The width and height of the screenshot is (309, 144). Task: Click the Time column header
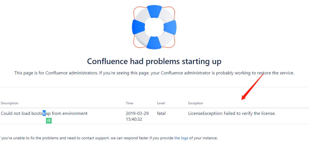tap(129, 103)
